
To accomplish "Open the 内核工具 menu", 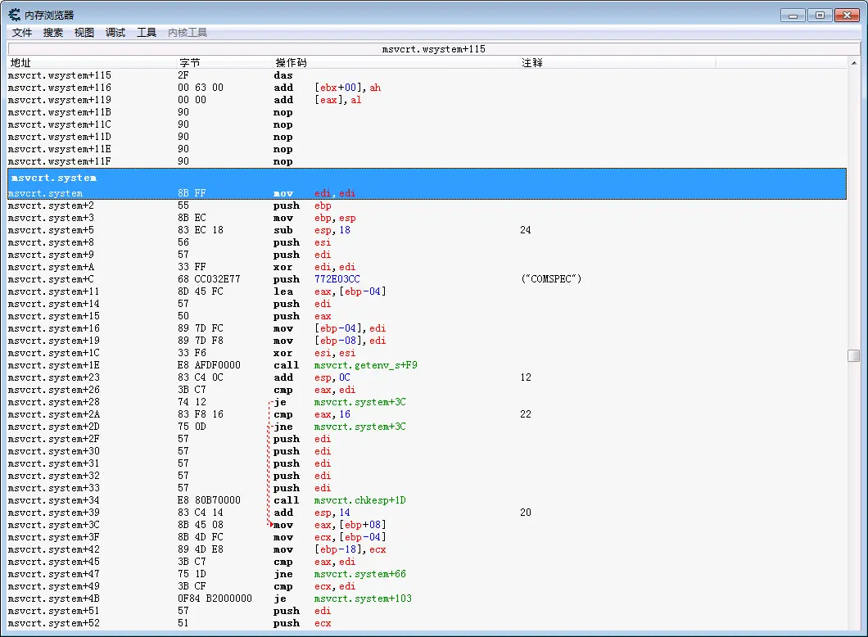I will [x=187, y=33].
